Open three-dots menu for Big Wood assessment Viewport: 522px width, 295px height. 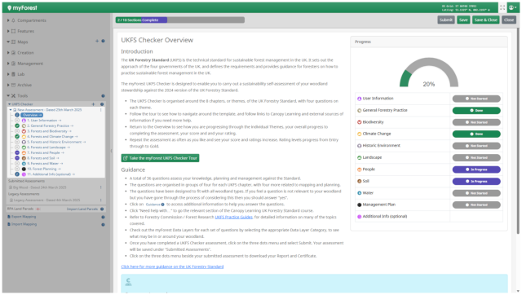point(101,187)
